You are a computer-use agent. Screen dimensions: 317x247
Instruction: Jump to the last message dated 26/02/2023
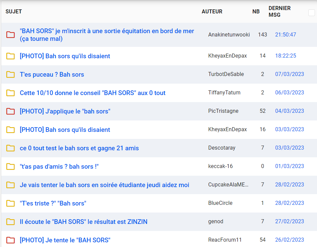click(x=290, y=240)
